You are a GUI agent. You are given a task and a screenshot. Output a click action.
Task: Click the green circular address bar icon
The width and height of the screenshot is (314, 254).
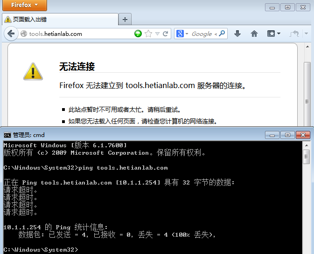pyautogui.click(x=138, y=34)
